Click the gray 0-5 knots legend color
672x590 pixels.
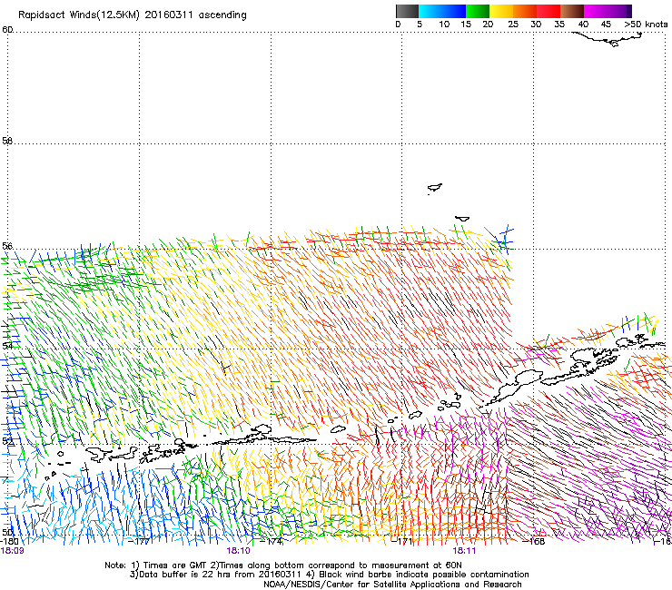(x=407, y=11)
